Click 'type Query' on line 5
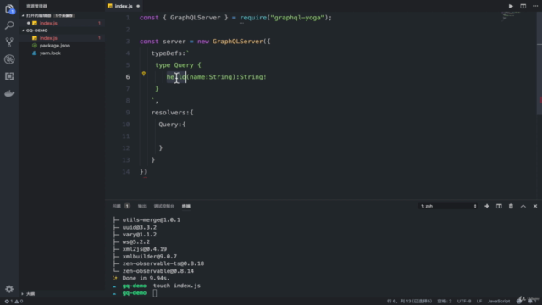 [x=174, y=65]
